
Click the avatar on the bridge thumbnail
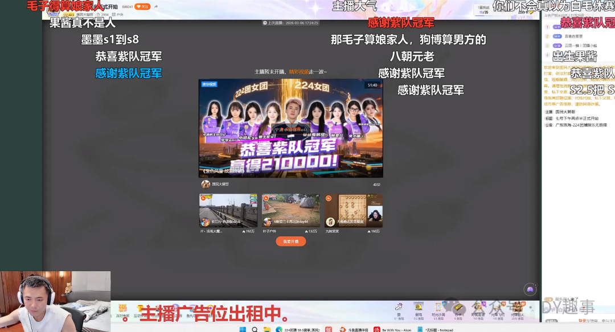(x=205, y=222)
